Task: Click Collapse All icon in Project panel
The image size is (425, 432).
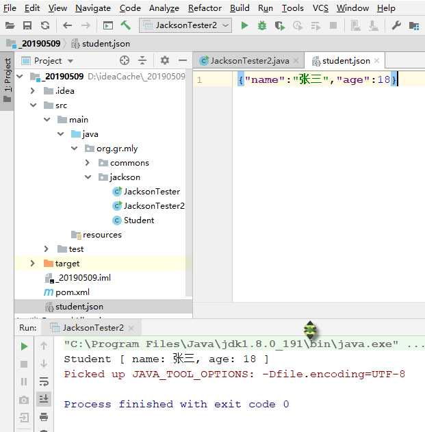Action: pos(142,60)
